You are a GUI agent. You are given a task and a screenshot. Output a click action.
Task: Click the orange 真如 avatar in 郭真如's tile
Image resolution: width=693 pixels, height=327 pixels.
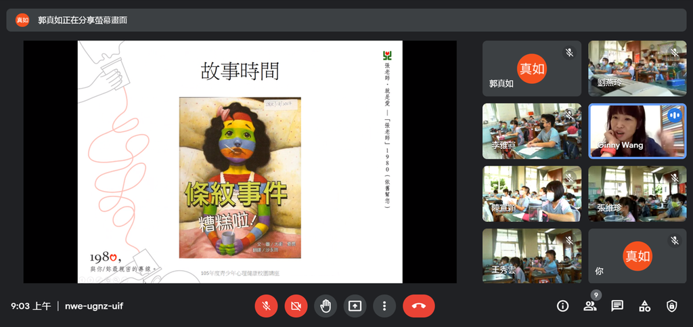point(532,68)
